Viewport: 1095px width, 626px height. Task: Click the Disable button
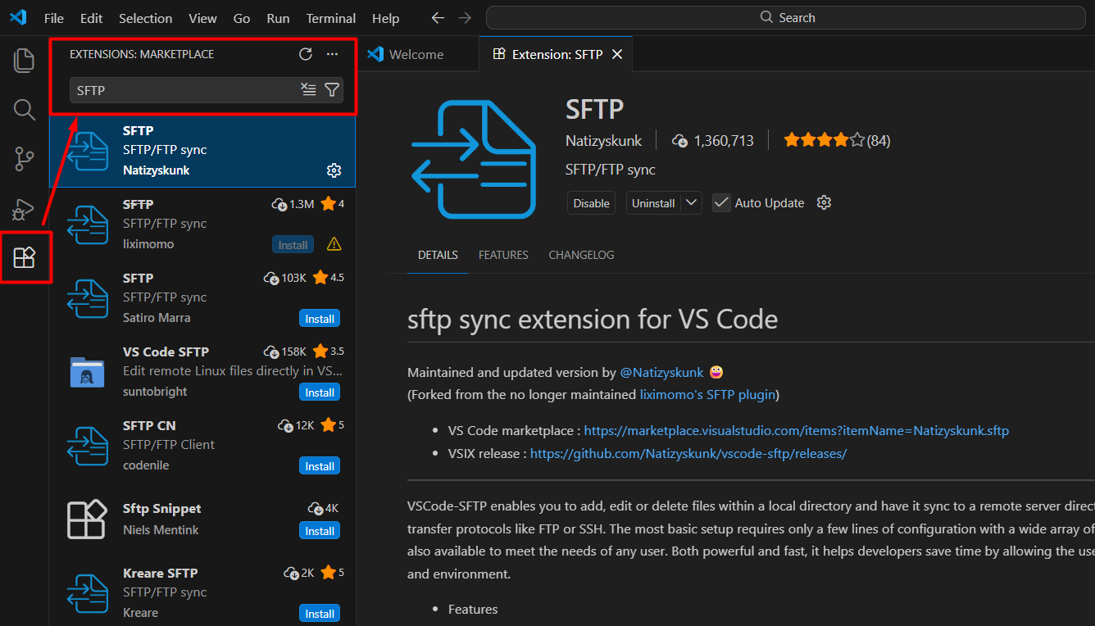pos(591,203)
